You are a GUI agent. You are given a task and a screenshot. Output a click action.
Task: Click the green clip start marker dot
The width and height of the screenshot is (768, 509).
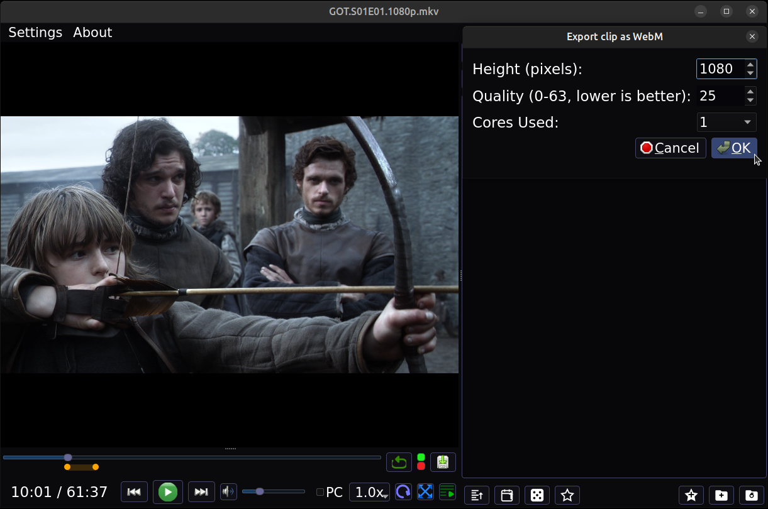tap(421, 457)
